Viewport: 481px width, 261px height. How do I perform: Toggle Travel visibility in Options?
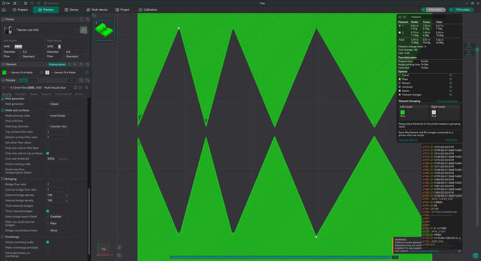coord(450,75)
